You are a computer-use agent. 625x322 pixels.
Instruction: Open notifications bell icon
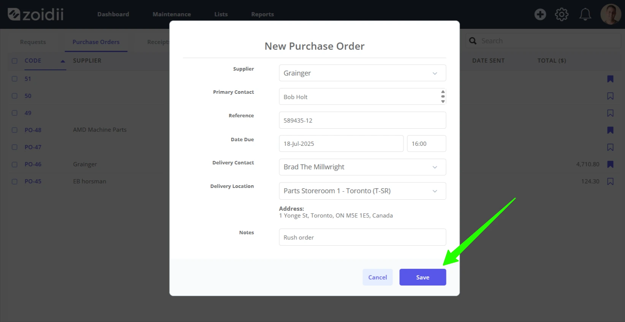pos(585,14)
